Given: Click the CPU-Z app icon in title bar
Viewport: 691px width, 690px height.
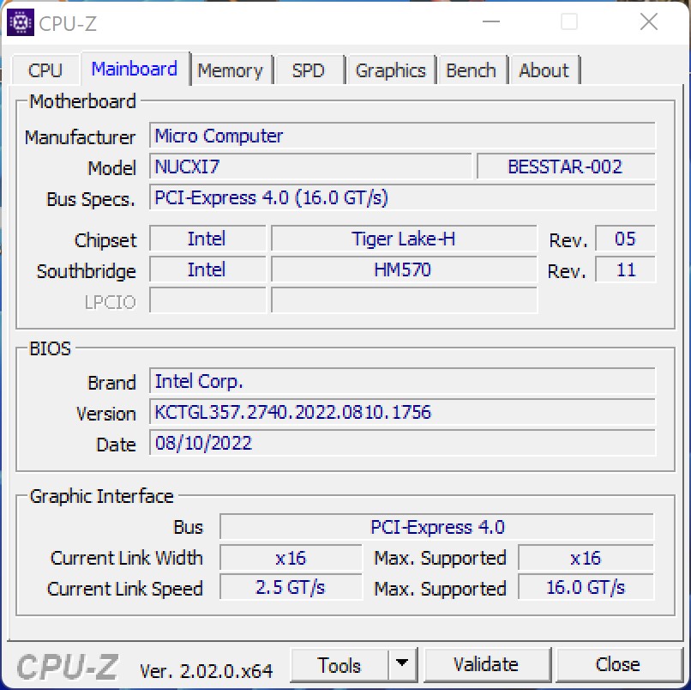Looking at the screenshot, I should [x=21, y=22].
